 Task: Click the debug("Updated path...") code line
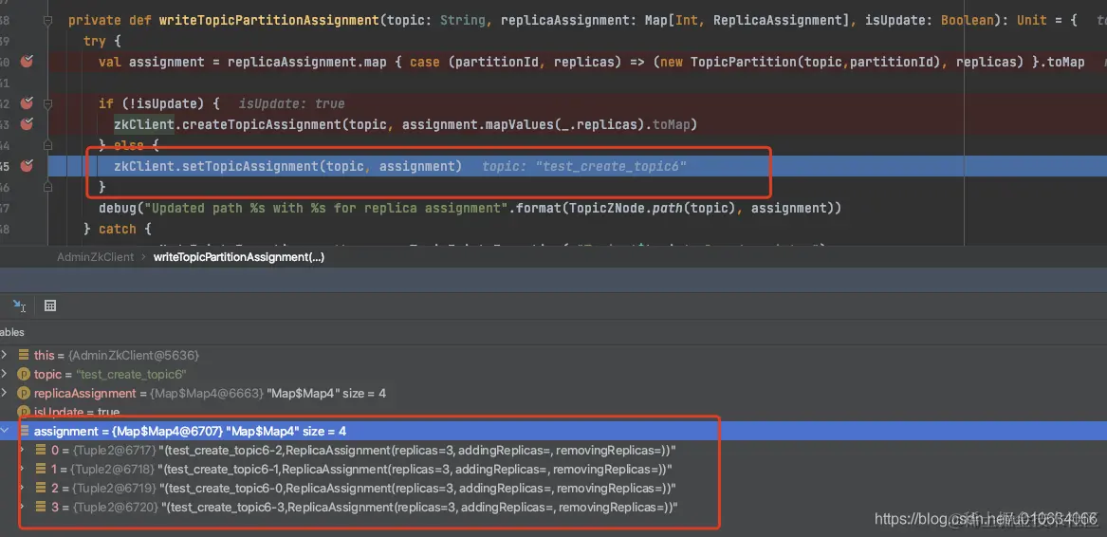pyautogui.click(x=470, y=208)
